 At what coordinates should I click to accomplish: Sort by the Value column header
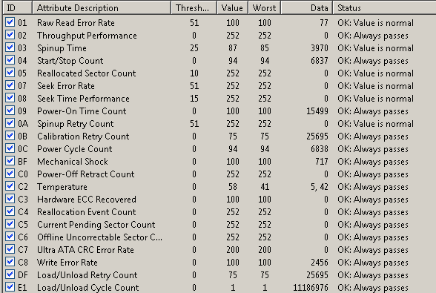point(233,7)
